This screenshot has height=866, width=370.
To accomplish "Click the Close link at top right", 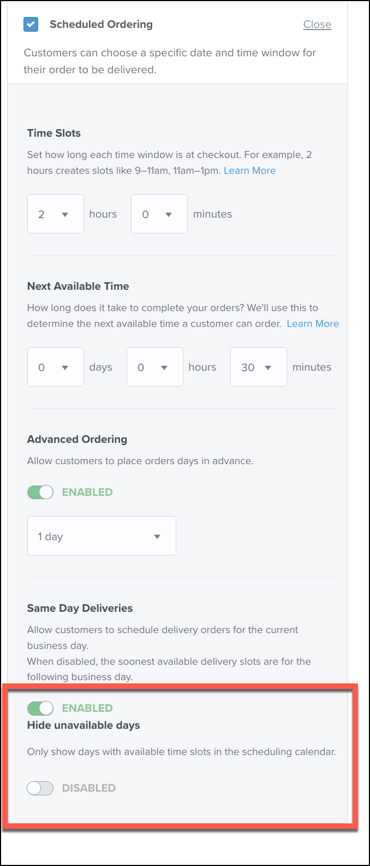I will click(317, 25).
